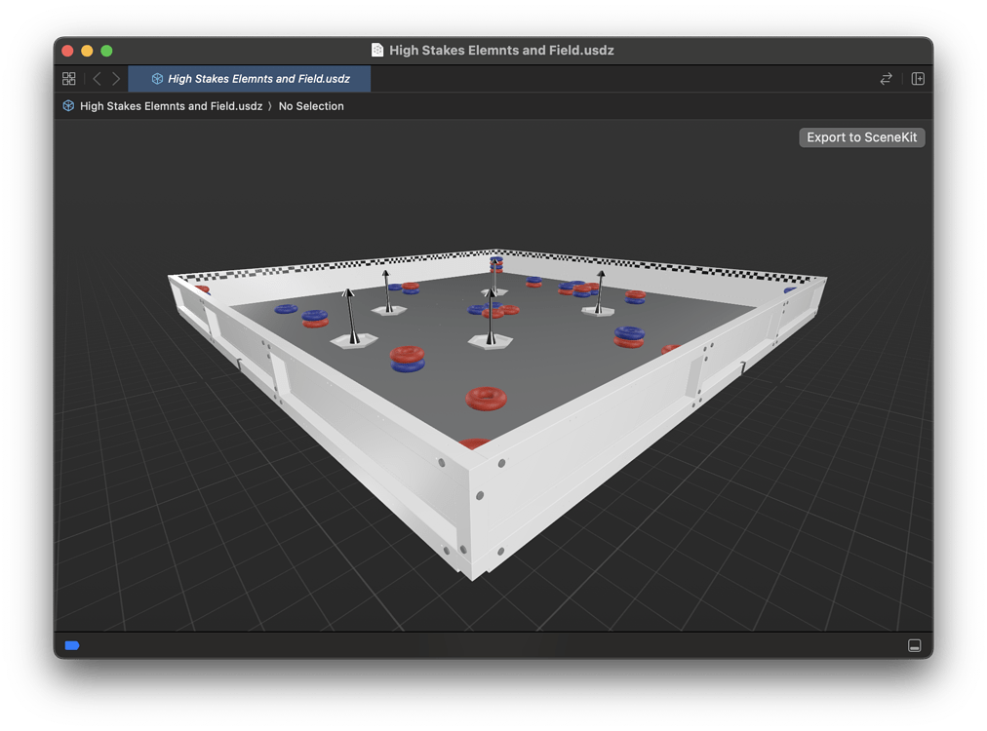Select a blue ring near the field edge
Screen dimensions: 987x731
click(x=286, y=308)
